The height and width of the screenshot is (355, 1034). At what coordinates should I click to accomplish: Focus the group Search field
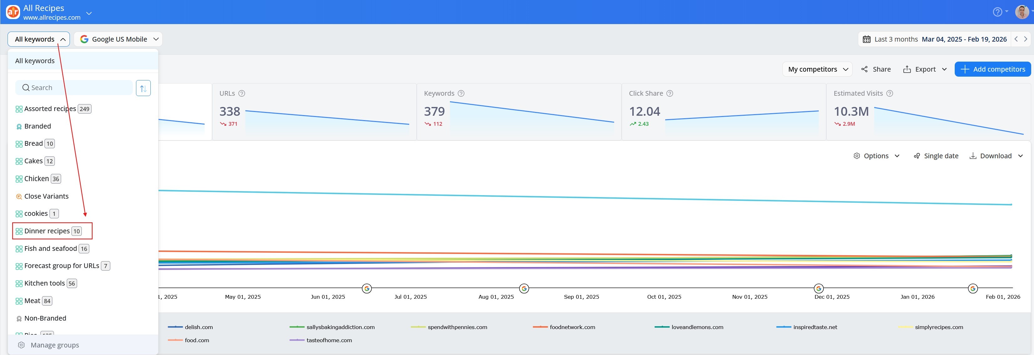tap(74, 88)
